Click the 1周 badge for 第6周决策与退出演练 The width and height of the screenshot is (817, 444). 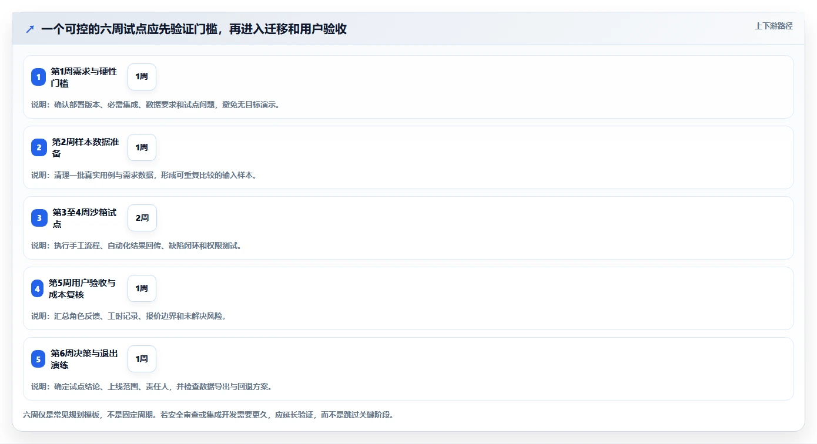pos(142,359)
